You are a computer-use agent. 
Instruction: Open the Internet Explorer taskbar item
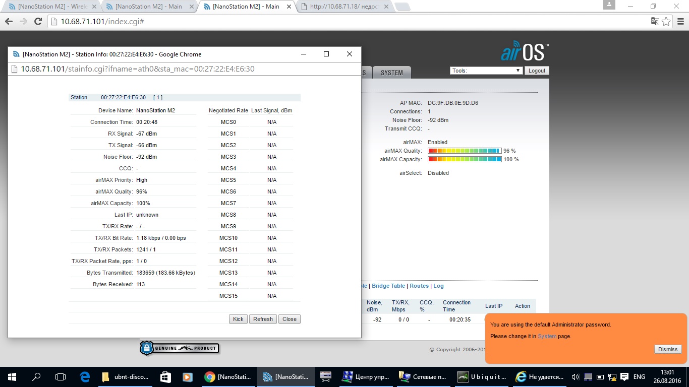click(539, 377)
